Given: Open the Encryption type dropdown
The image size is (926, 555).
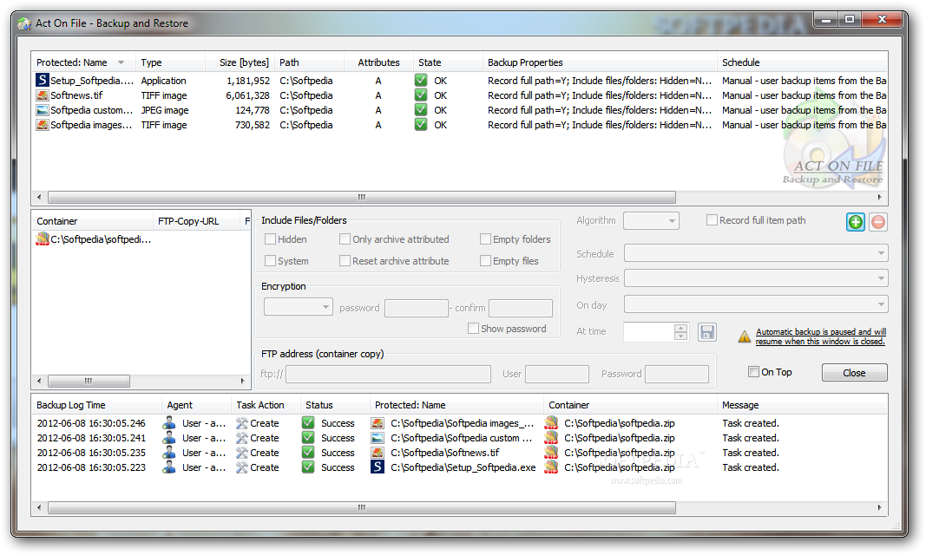Looking at the screenshot, I should coord(299,307).
